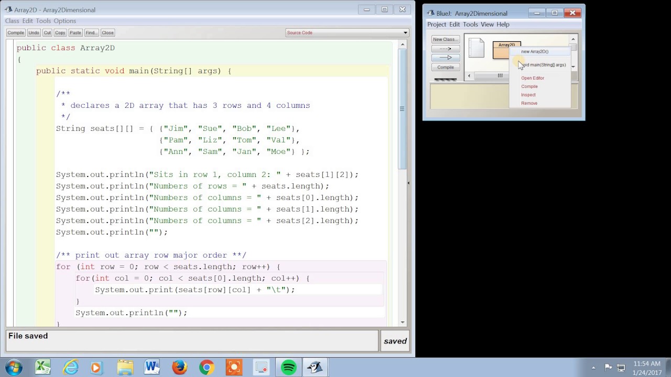Screen dimensions: 671x377
Task: Open the View menu in BlueJ
Action: (488, 25)
